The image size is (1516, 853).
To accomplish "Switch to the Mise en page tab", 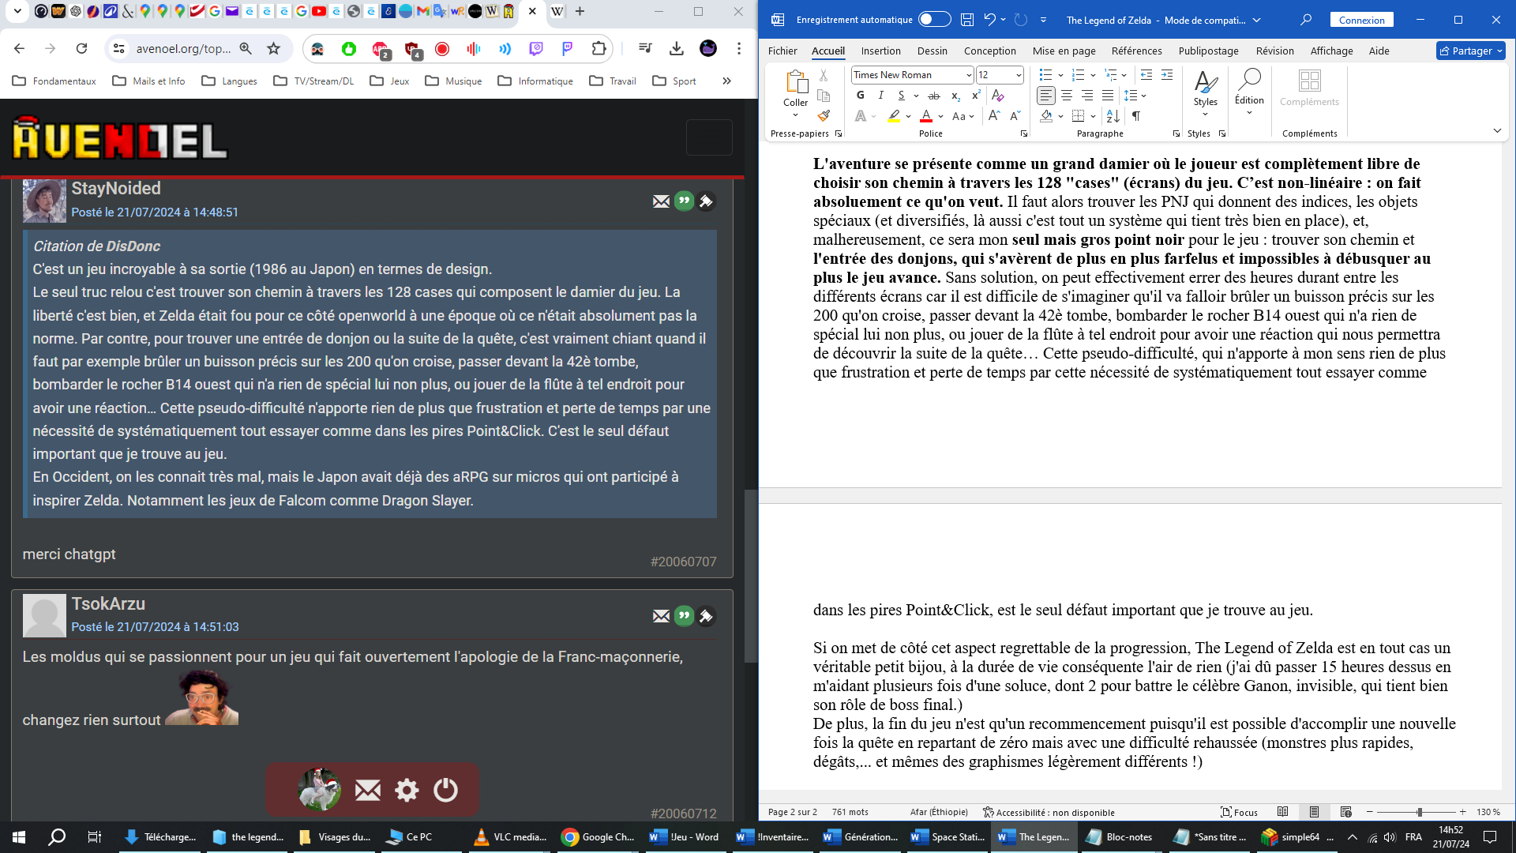I will pyautogui.click(x=1064, y=51).
